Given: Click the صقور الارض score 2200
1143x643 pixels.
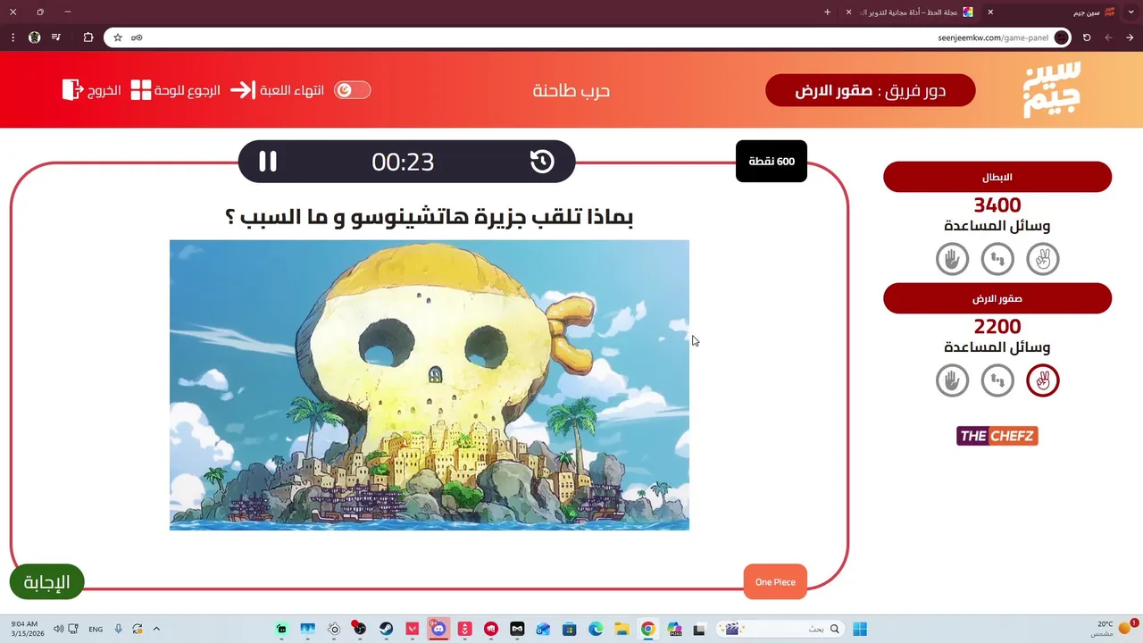Looking at the screenshot, I should (997, 327).
